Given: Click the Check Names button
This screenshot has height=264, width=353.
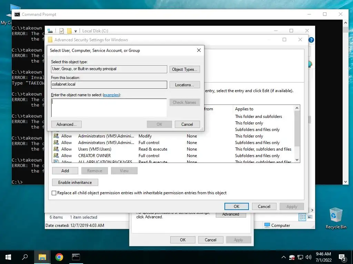Looking at the screenshot, I should [185, 102].
